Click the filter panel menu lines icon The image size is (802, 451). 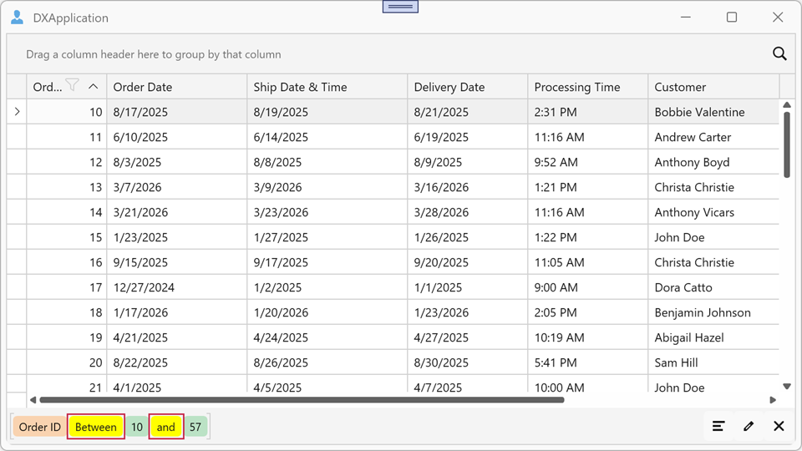[718, 426]
